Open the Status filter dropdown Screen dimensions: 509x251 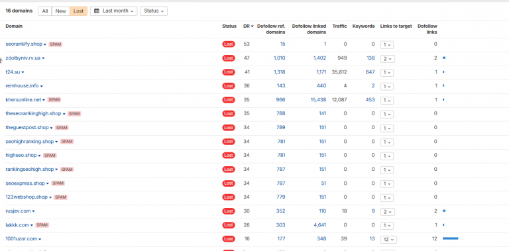[154, 11]
